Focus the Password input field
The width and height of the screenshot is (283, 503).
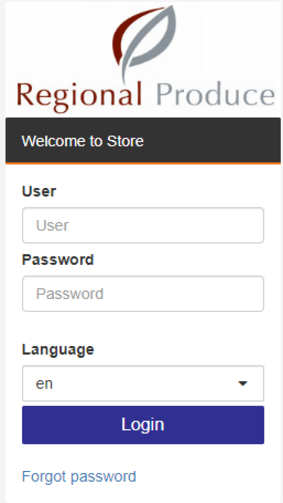[x=143, y=294]
